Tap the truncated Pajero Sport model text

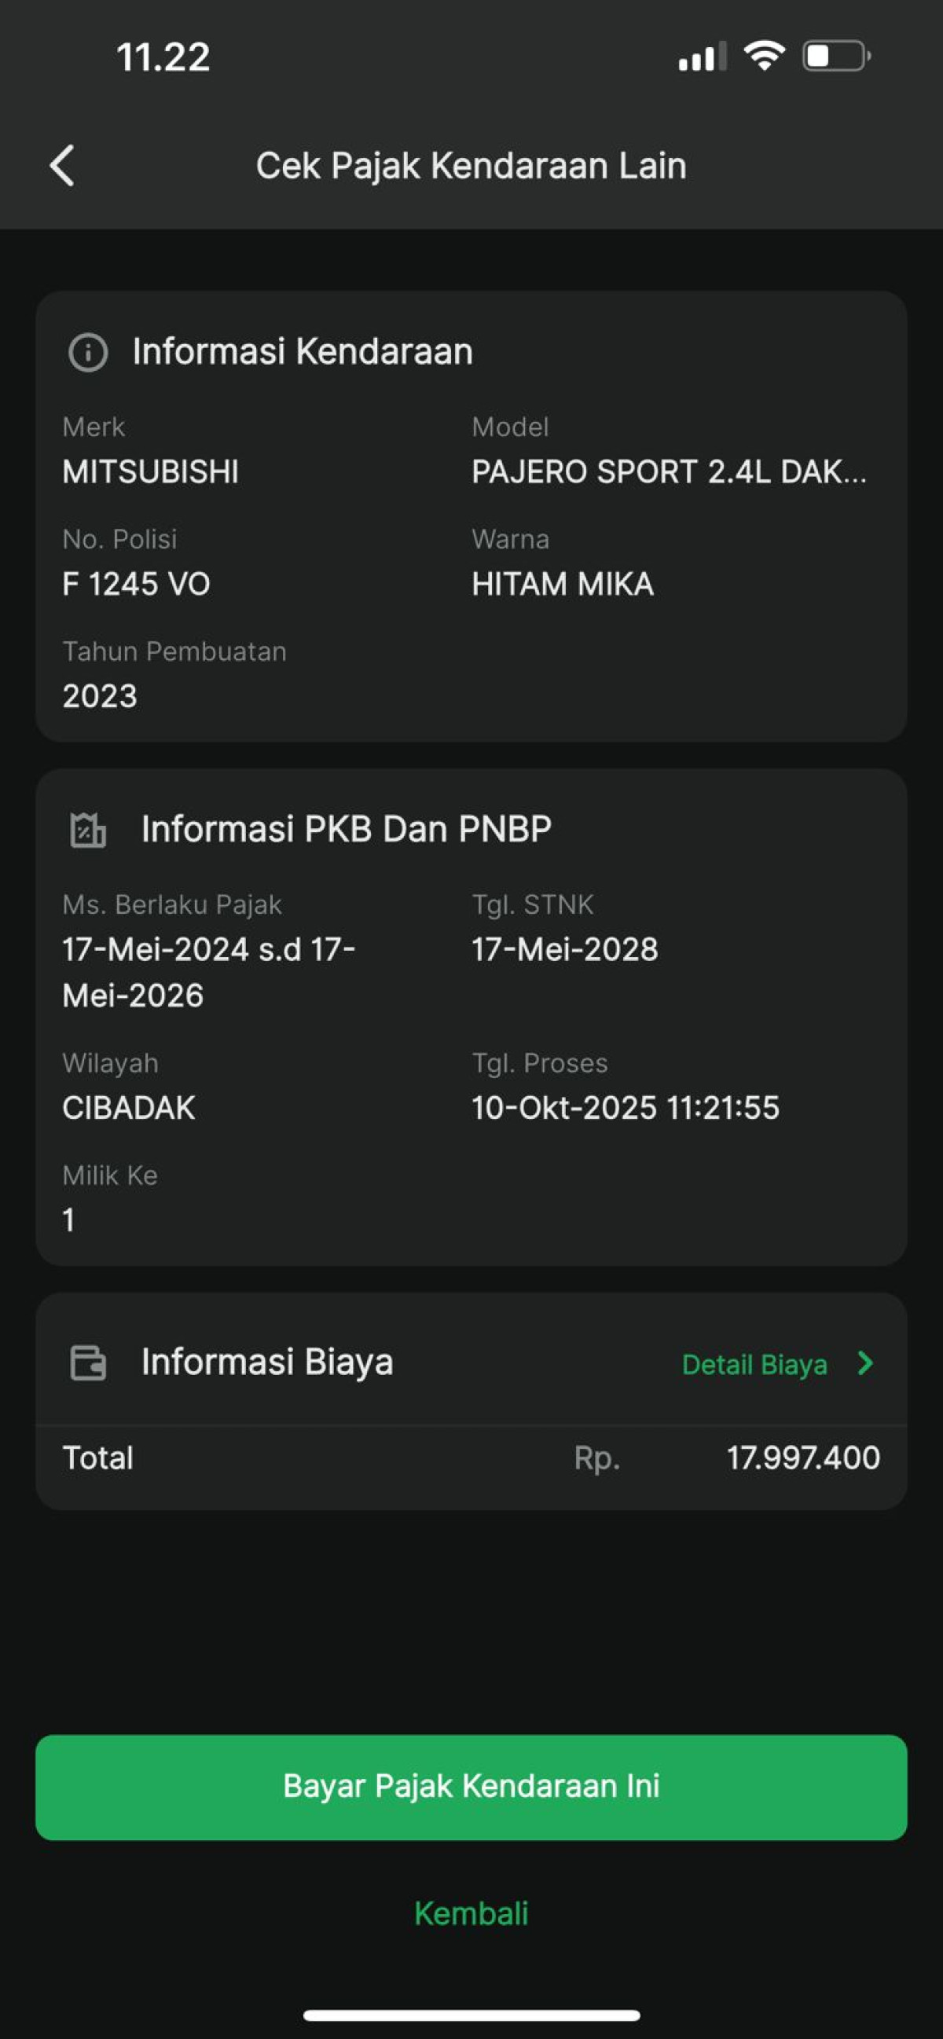click(669, 471)
